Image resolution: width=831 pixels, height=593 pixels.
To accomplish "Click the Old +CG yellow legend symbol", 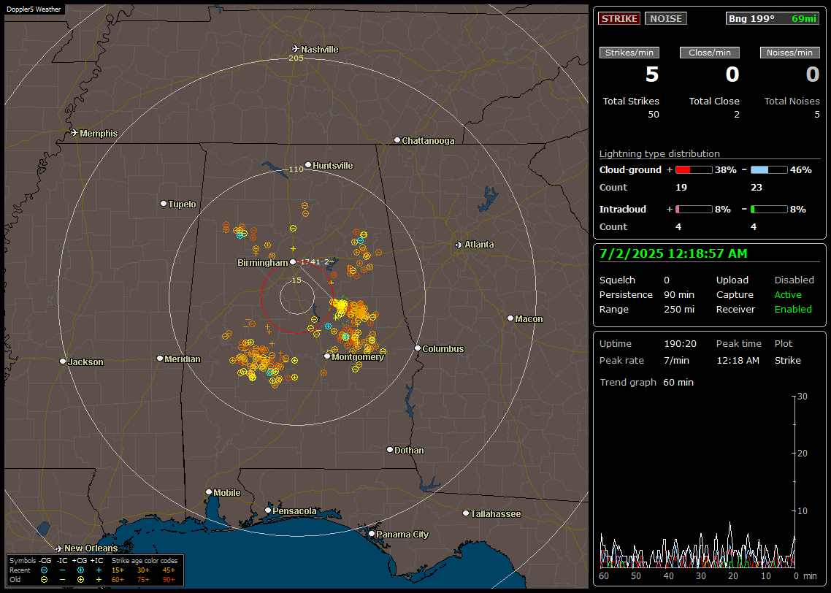I will (x=80, y=580).
